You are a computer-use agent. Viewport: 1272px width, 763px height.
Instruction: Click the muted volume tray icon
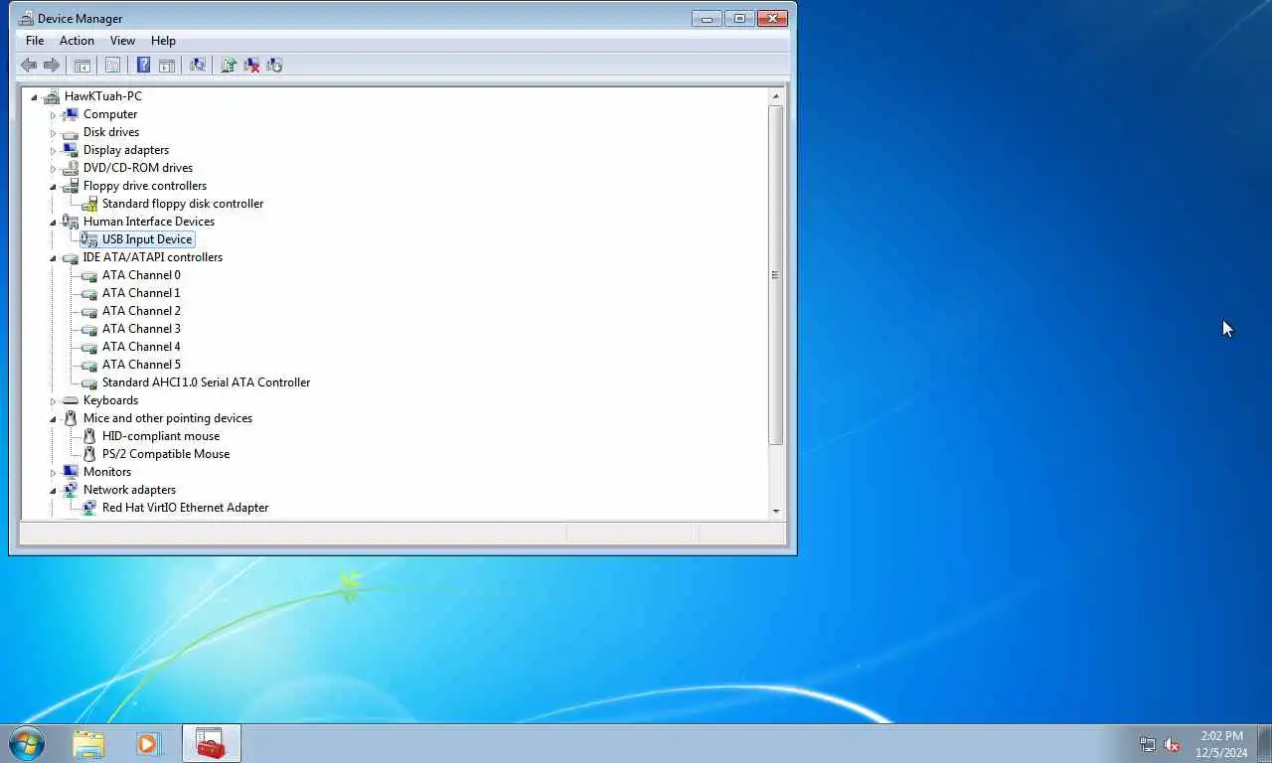click(1172, 744)
